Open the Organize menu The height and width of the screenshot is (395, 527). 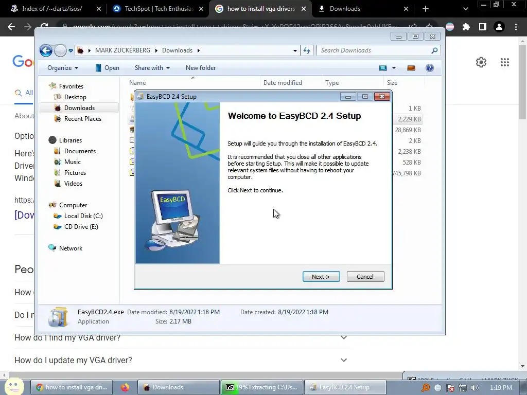(x=63, y=68)
